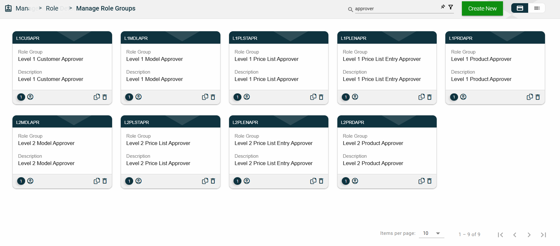Go to the next page
Screen dimensions: 560x246
[x=529, y=235]
